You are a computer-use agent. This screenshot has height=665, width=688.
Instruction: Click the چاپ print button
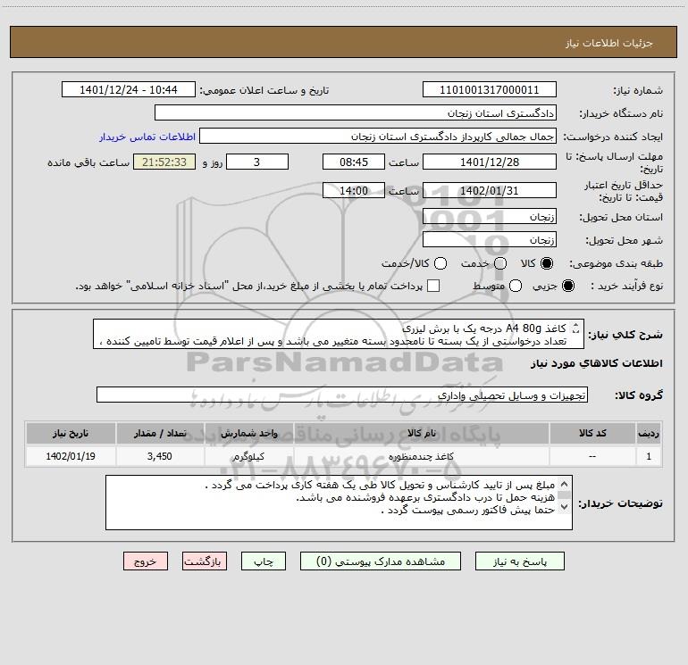pos(264,561)
